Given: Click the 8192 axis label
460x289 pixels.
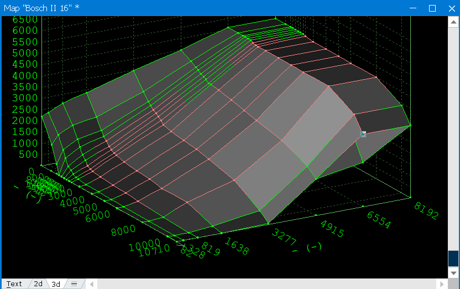Looking at the screenshot, I should click(x=426, y=211).
